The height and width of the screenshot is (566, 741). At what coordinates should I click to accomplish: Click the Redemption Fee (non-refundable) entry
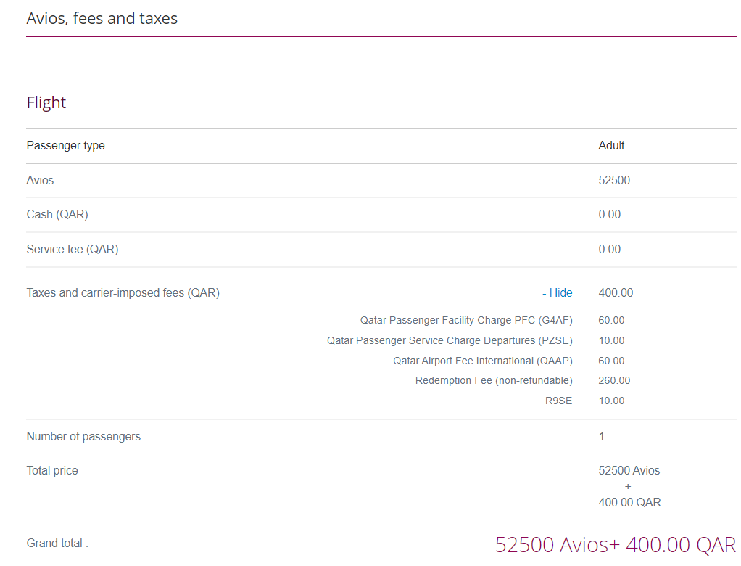point(493,380)
